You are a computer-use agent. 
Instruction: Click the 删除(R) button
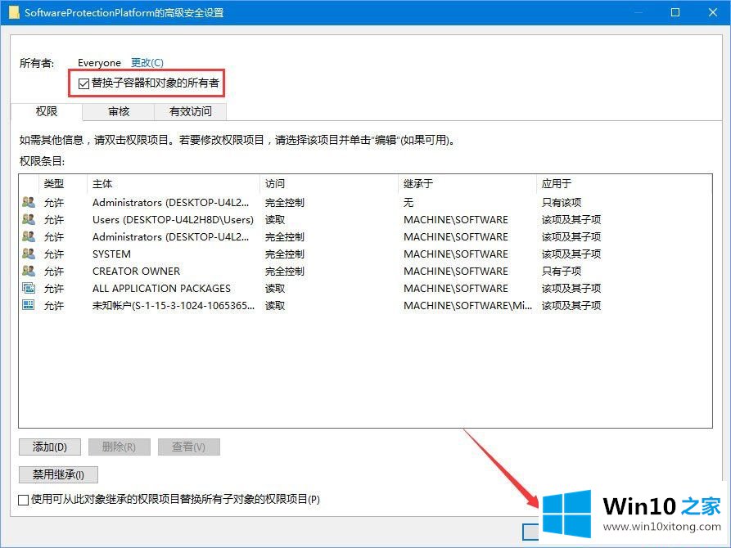click(120, 447)
